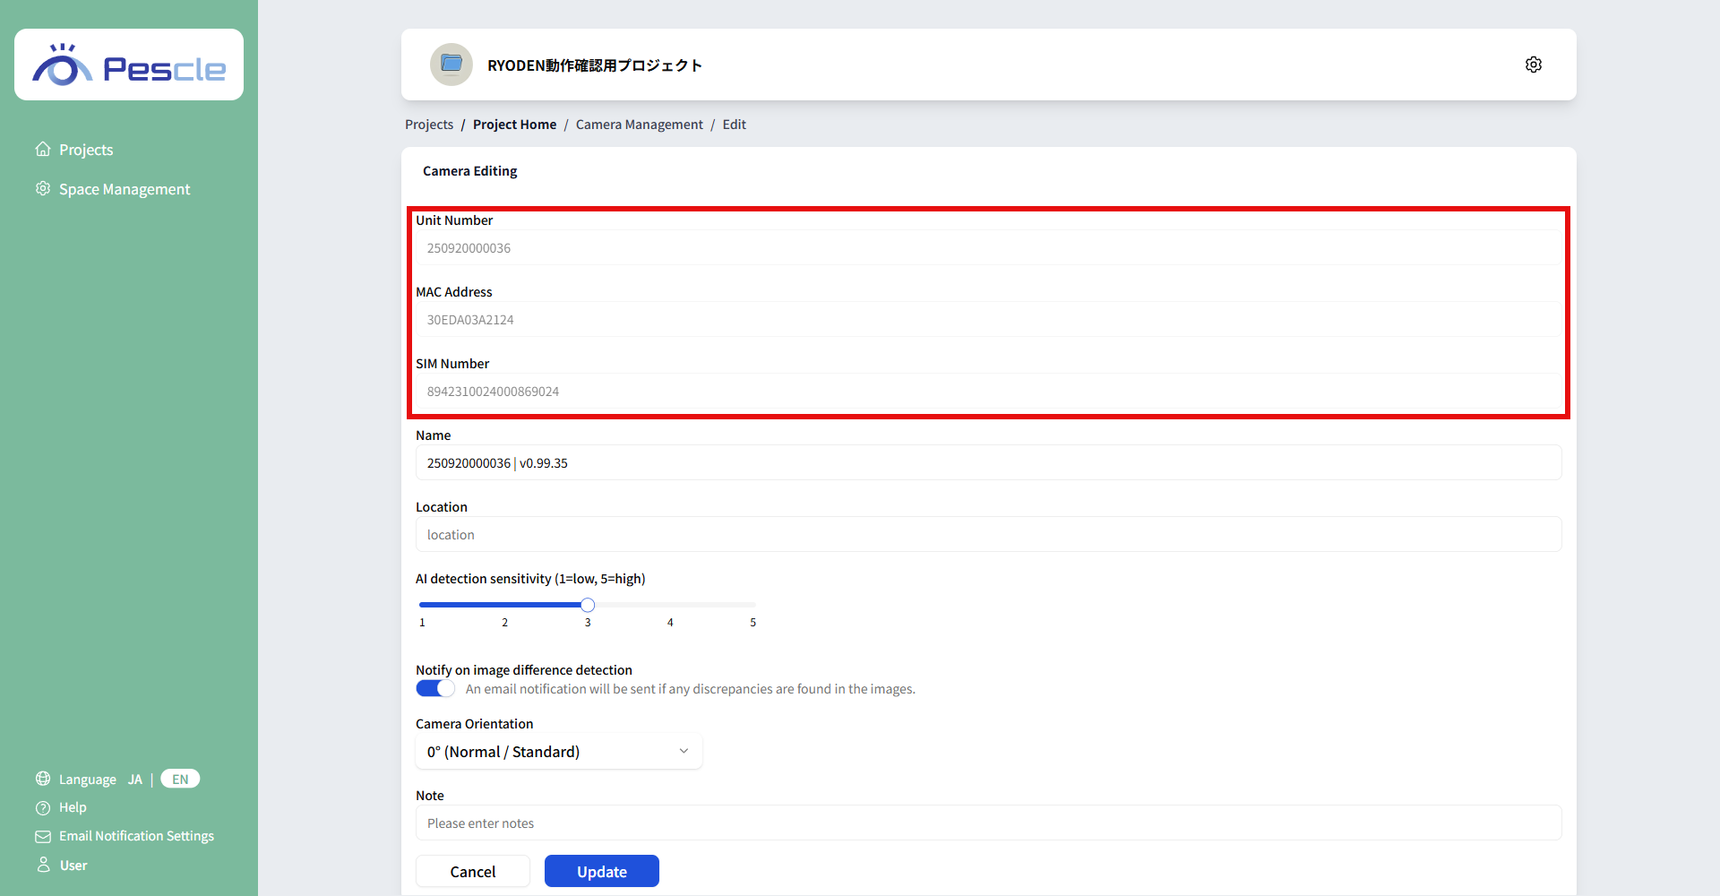The image size is (1720, 896).
Task: Click the Language globe icon
Action: 43,779
